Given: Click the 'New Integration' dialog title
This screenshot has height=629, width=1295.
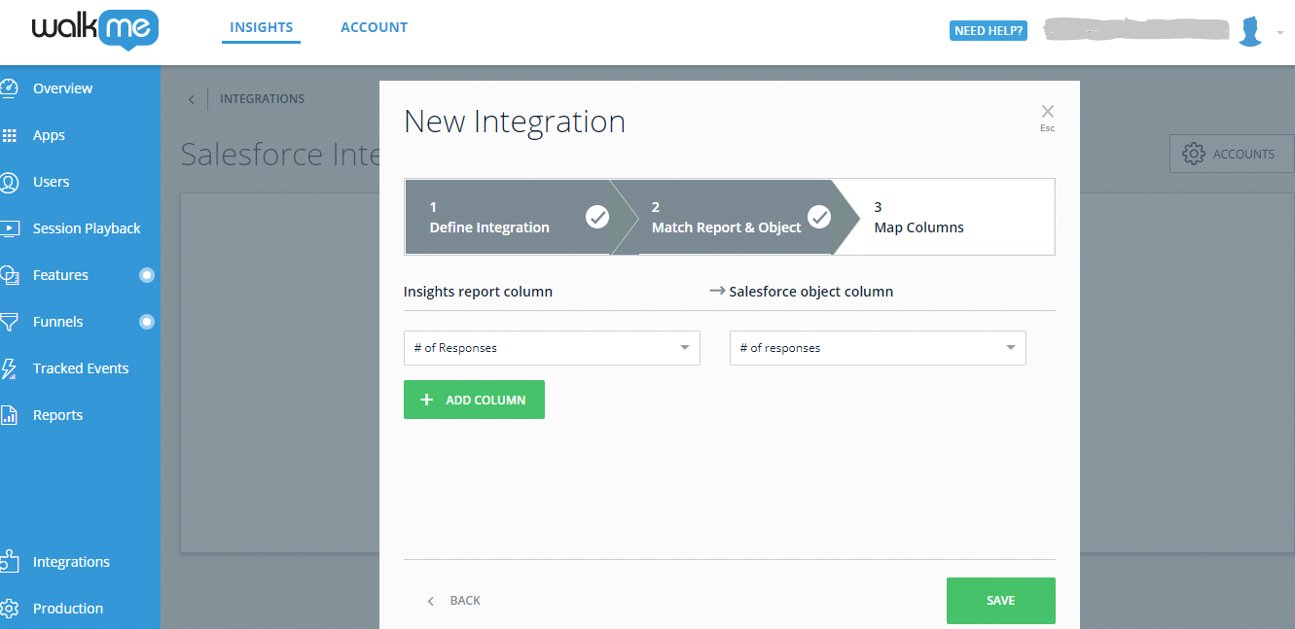Looking at the screenshot, I should [x=515, y=122].
